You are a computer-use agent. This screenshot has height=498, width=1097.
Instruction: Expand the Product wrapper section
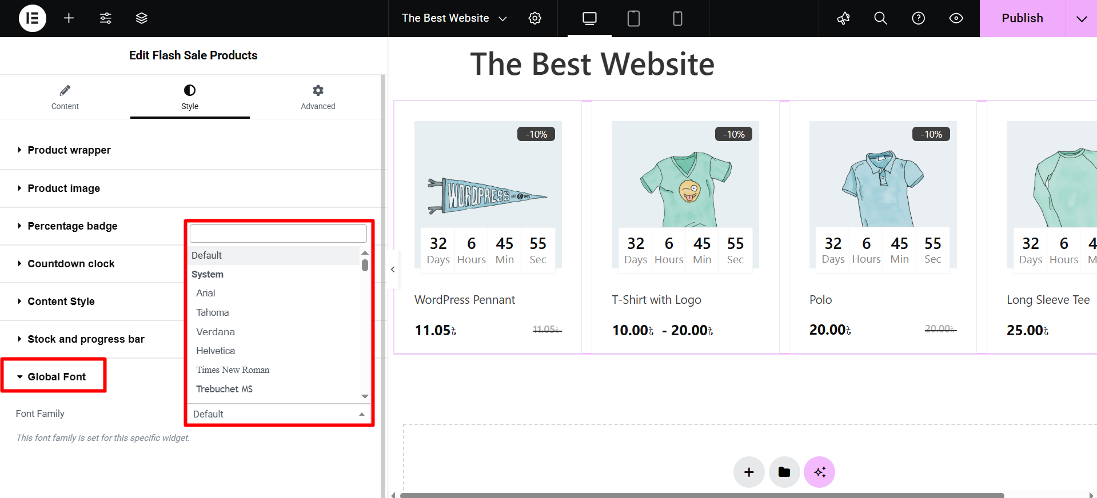click(69, 150)
